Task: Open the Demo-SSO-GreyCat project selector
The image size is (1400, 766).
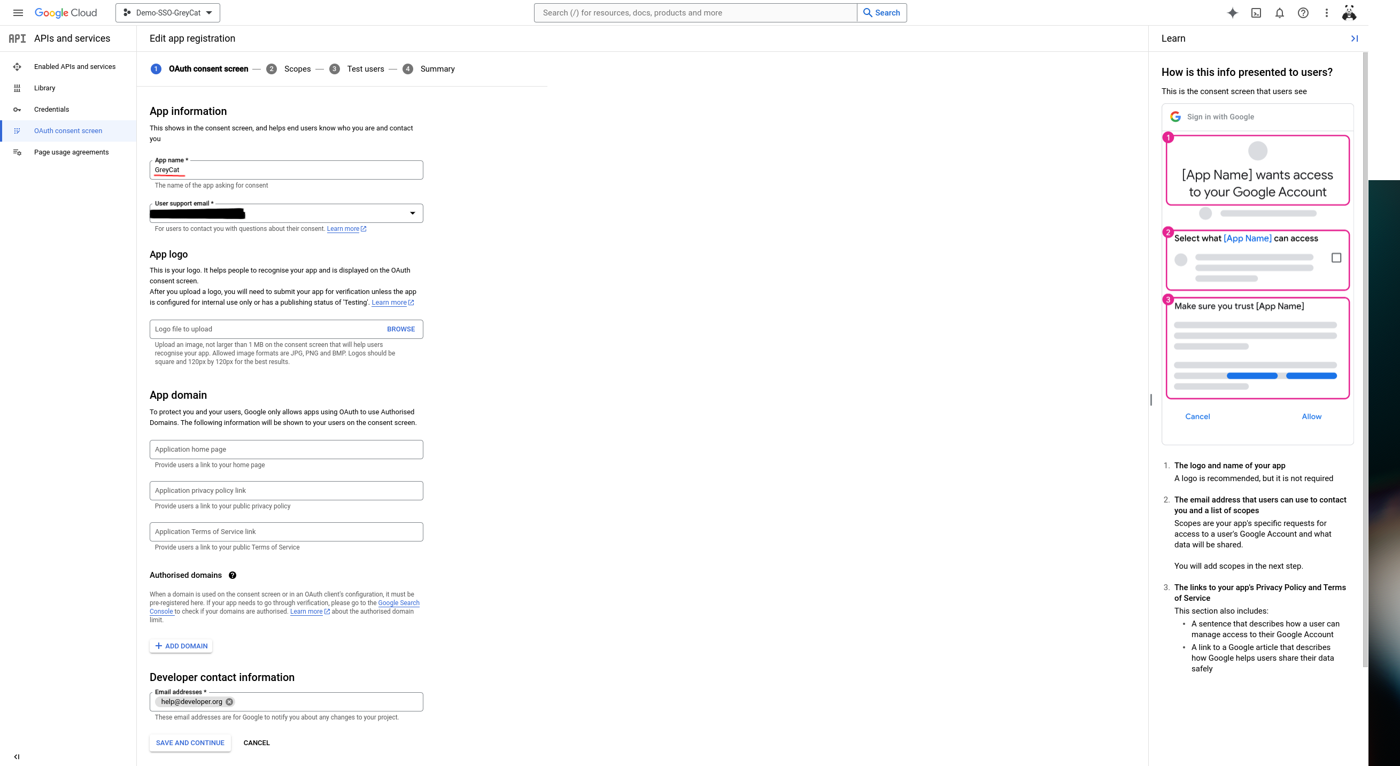Action: (x=167, y=12)
